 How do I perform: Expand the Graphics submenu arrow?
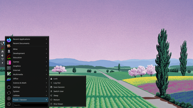coord(46,66)
